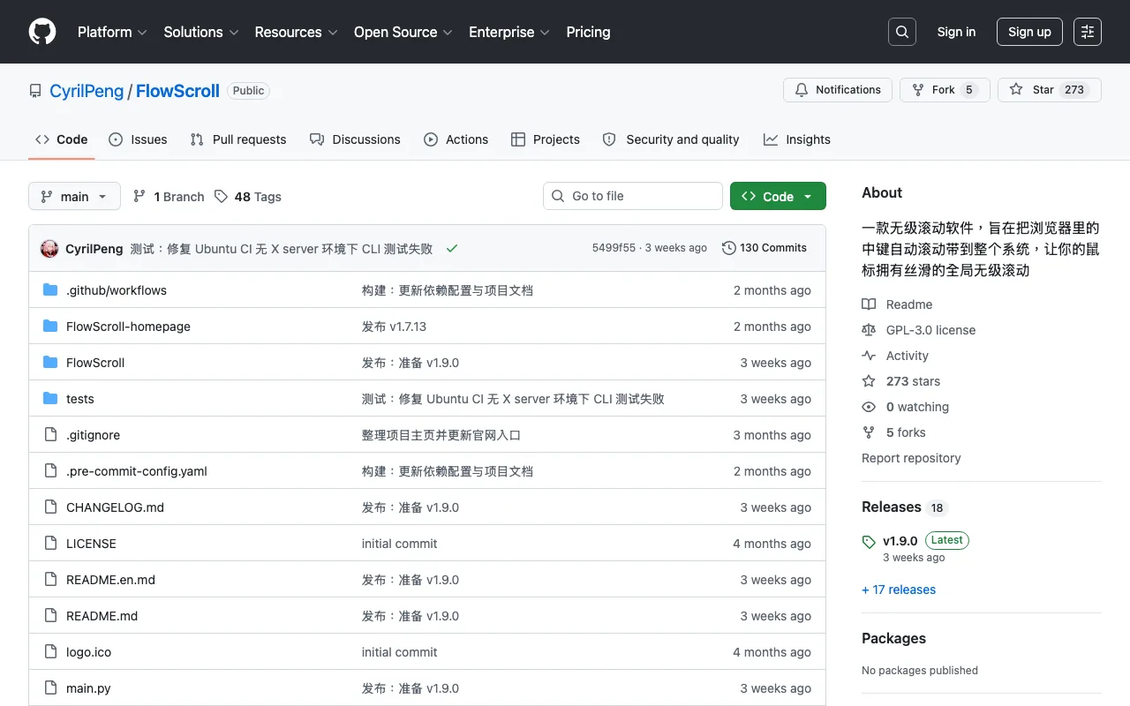
Task: Open the 130 Commits history
Action: [x=764, y=248]
